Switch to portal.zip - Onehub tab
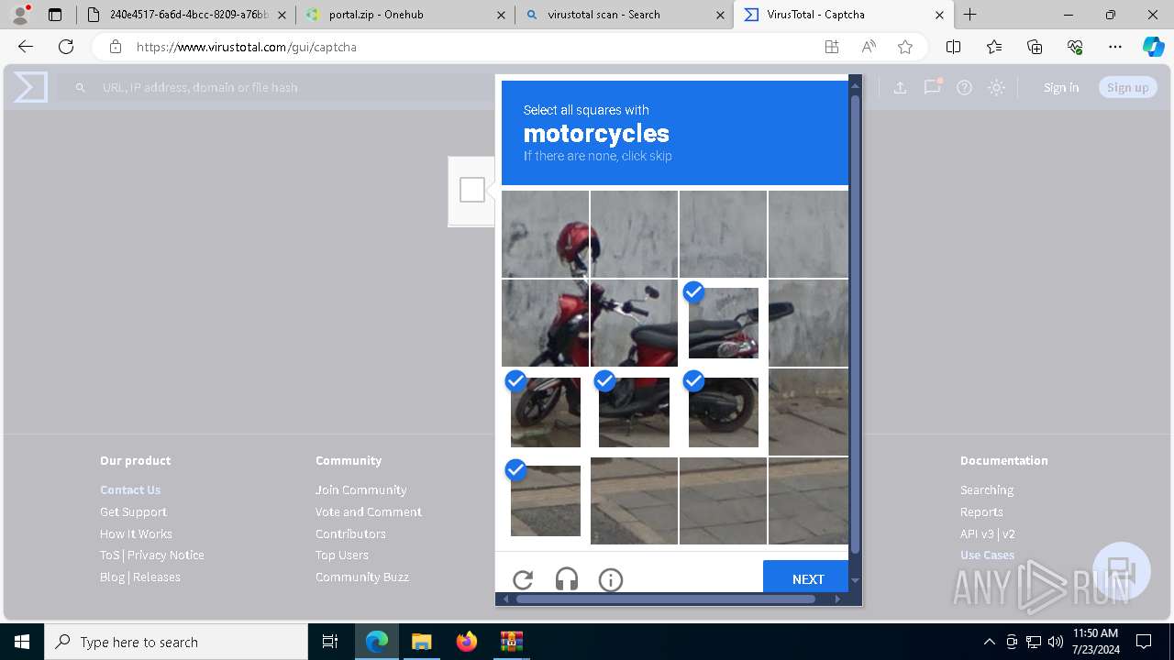1174x660 pixels. (404, 15)
